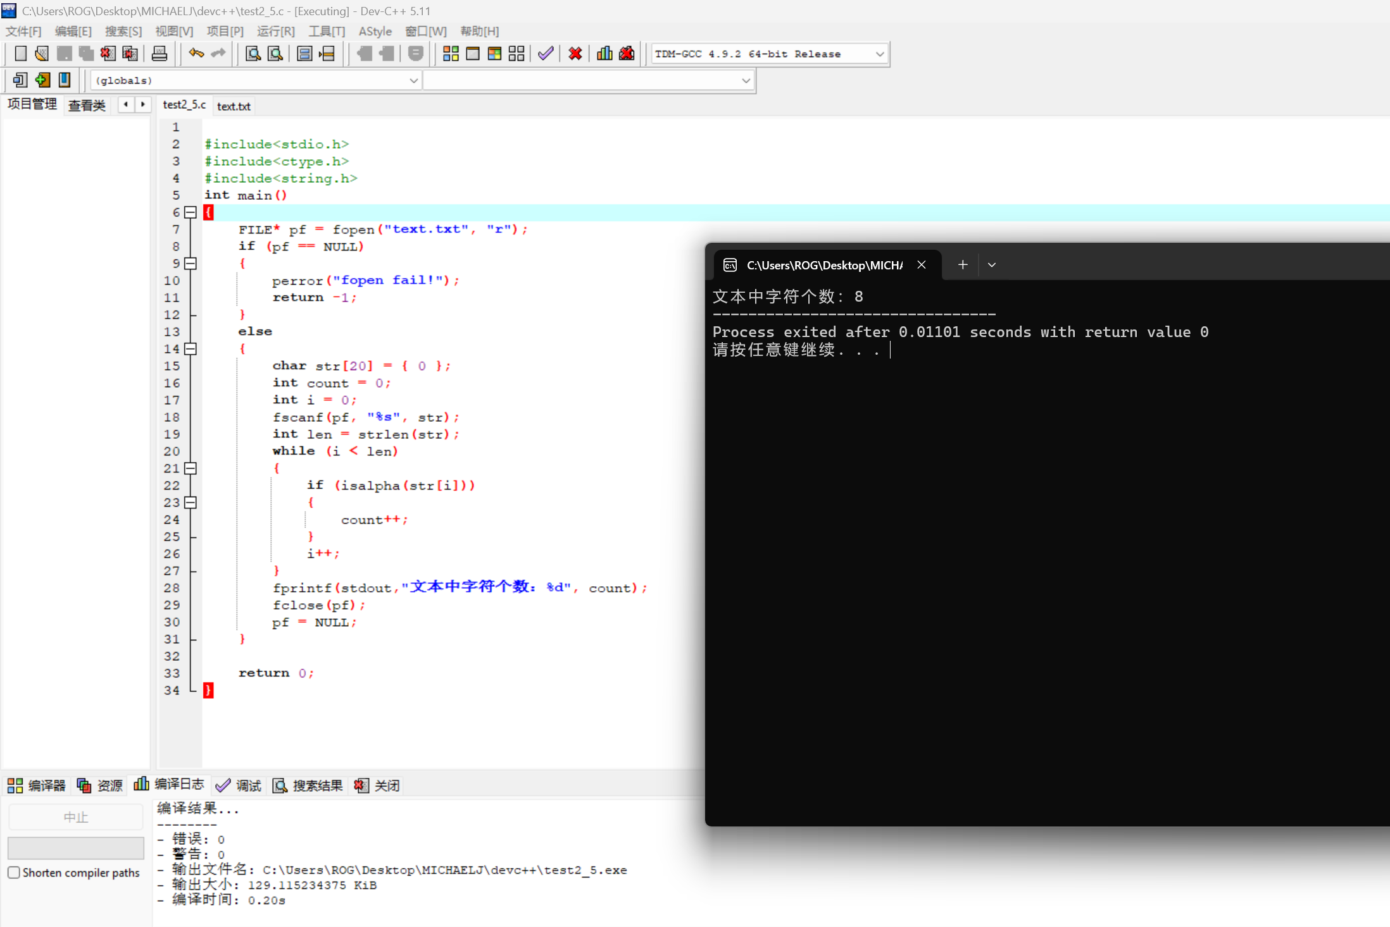Open the 调试 debug panel tab
Image resolution: width=1390 pixels, height=927 pixels.
(239, 785)
